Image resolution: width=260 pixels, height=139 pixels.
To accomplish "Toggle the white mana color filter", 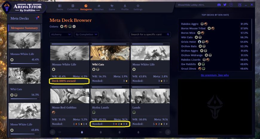I will click(x=62, y=27).
